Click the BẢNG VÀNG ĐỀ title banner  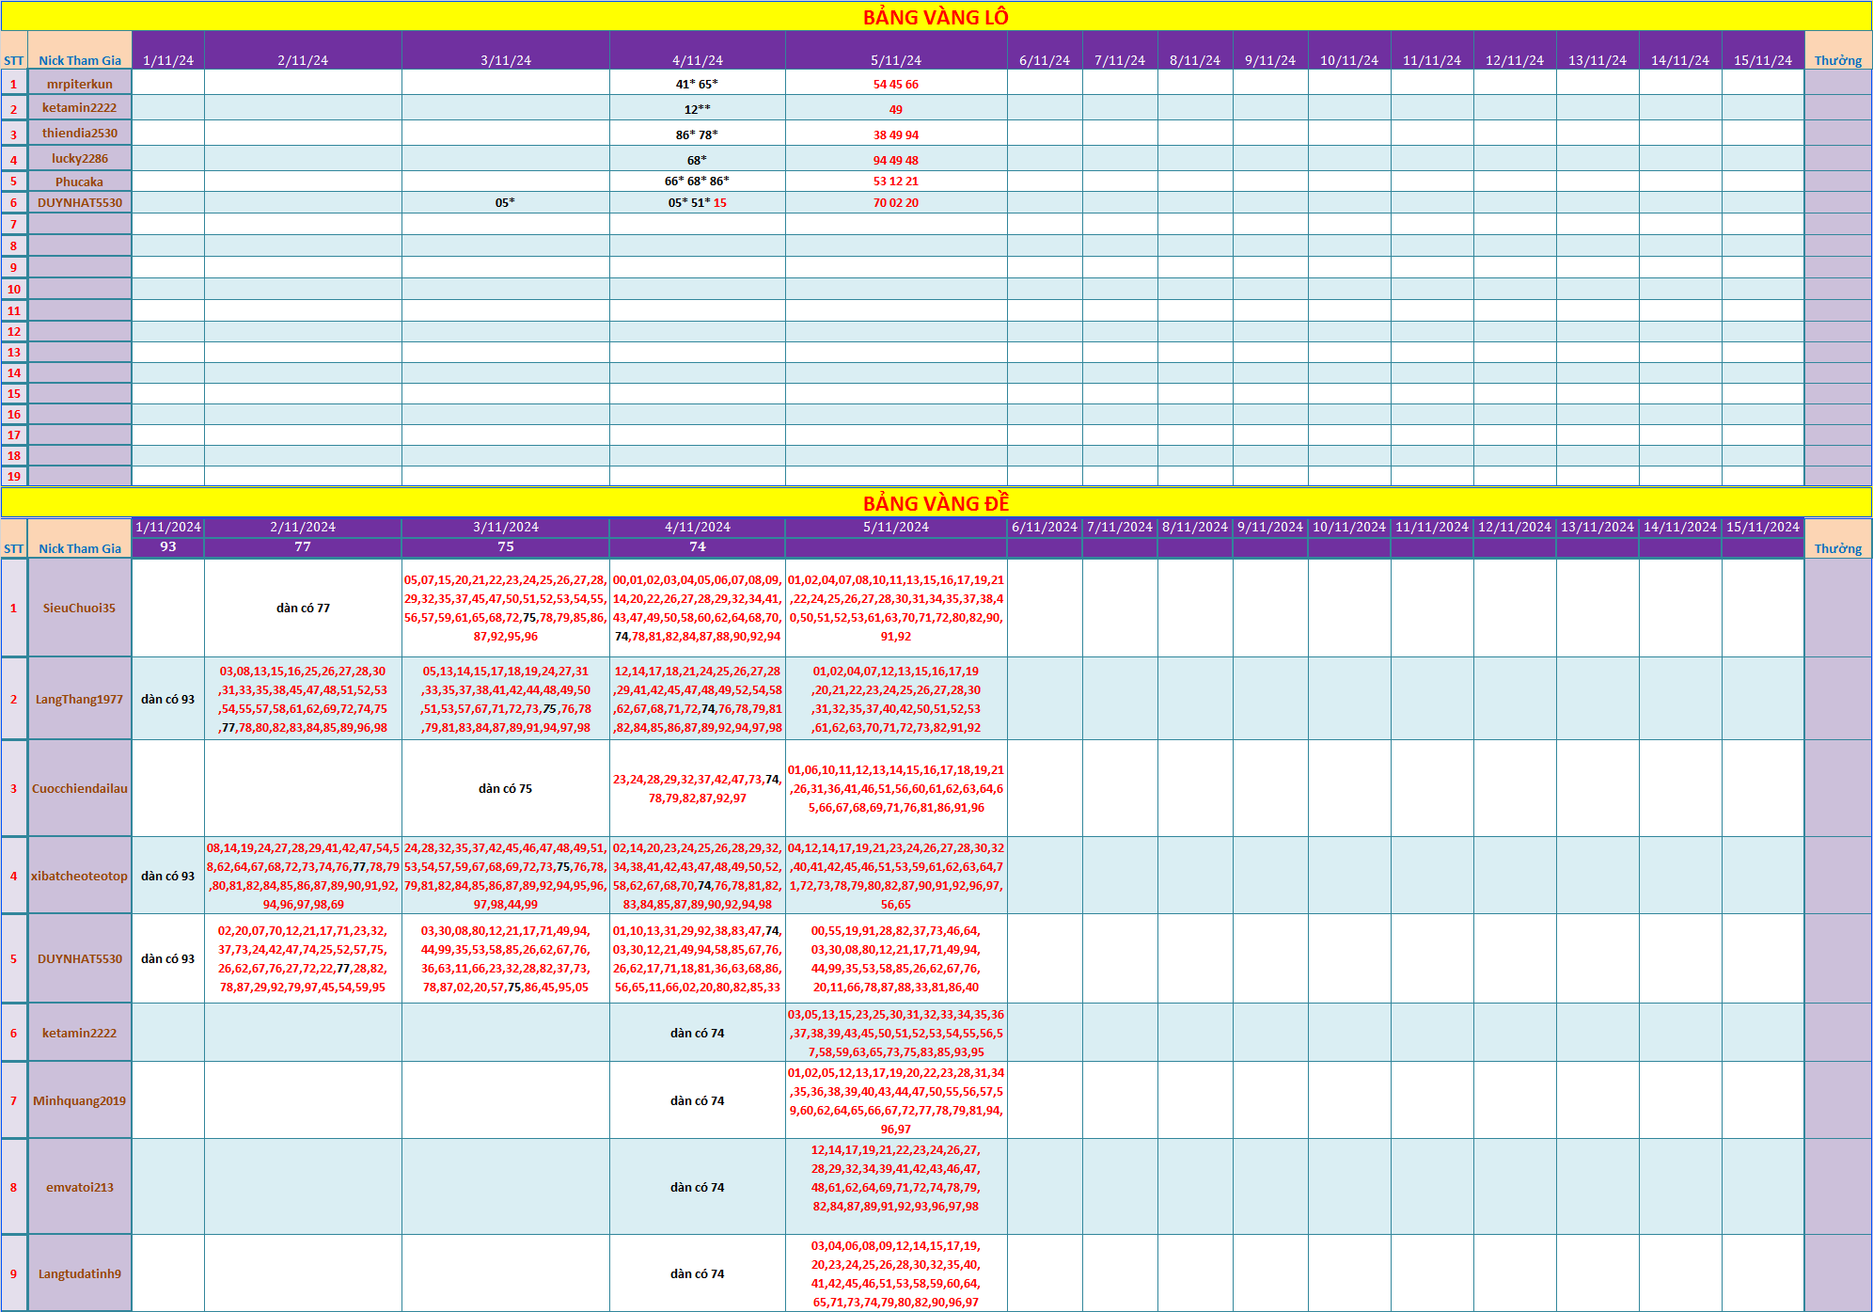[936, 503]
